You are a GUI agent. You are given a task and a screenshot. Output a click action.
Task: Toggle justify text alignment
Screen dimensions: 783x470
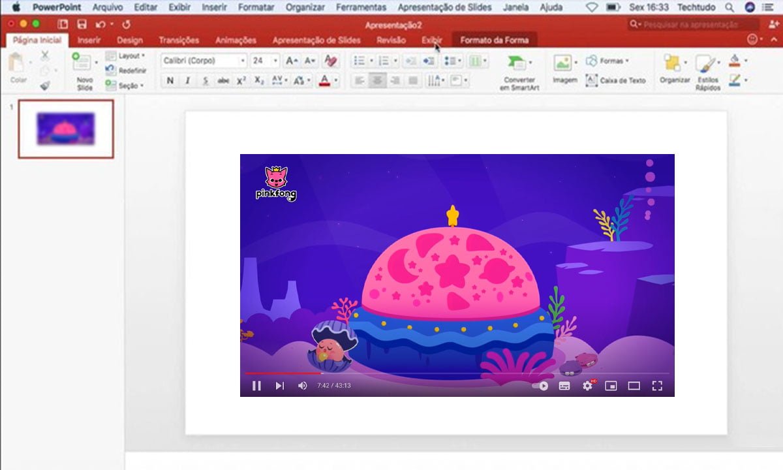point(412,81)
